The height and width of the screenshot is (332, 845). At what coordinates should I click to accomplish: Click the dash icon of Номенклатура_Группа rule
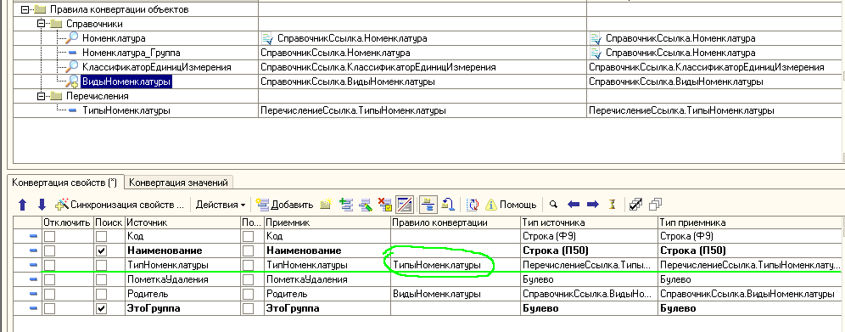(x=73, y=53)
